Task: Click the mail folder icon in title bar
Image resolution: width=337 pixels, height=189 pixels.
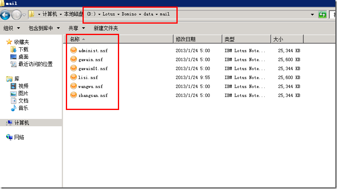Action: click(x=2, y=3)
